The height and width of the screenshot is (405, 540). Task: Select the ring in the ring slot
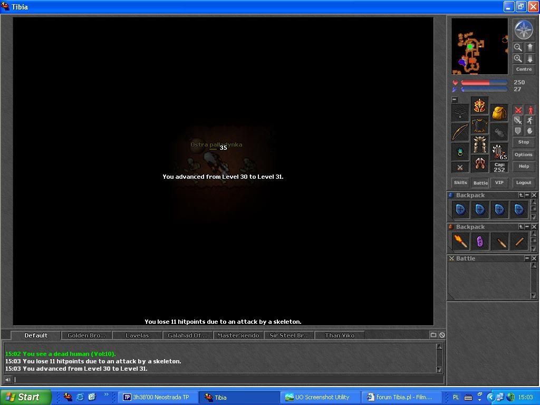pos(460,152)
